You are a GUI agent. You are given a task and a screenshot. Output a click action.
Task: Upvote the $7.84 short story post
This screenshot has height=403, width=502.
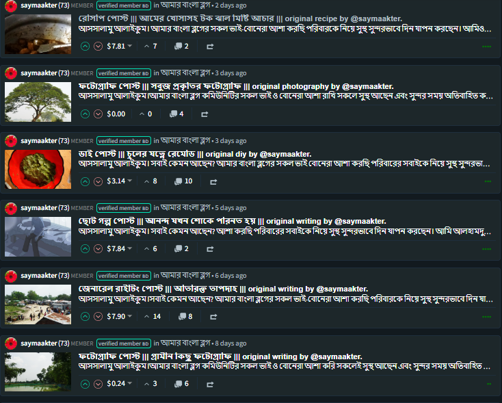click(85, 249)
